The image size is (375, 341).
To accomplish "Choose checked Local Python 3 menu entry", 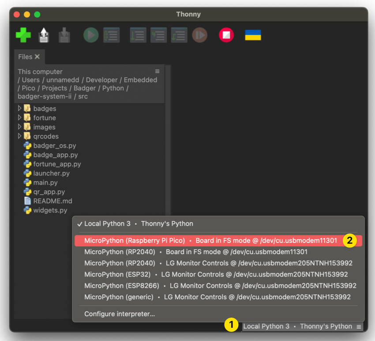I will [218, 224].
